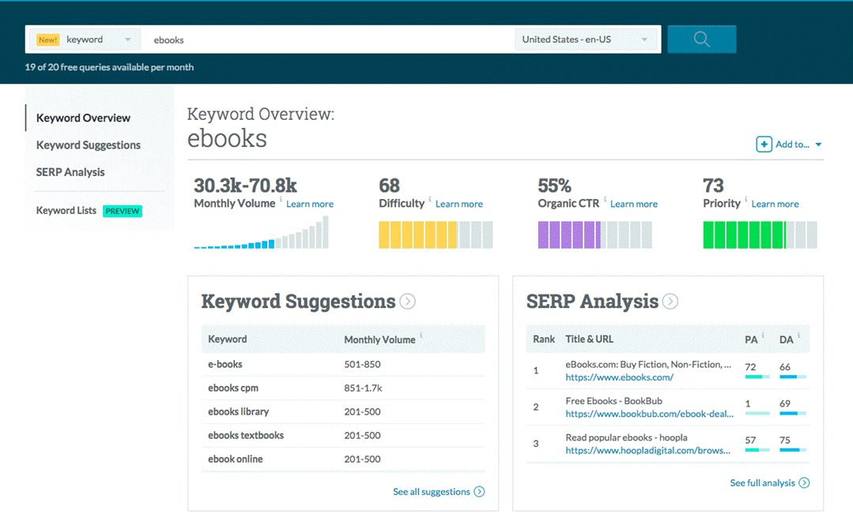Open the https://www.ebooks.com/ result link
This screenshot has height=518, width=853.
pyautogui.click(x=619, y=377)
